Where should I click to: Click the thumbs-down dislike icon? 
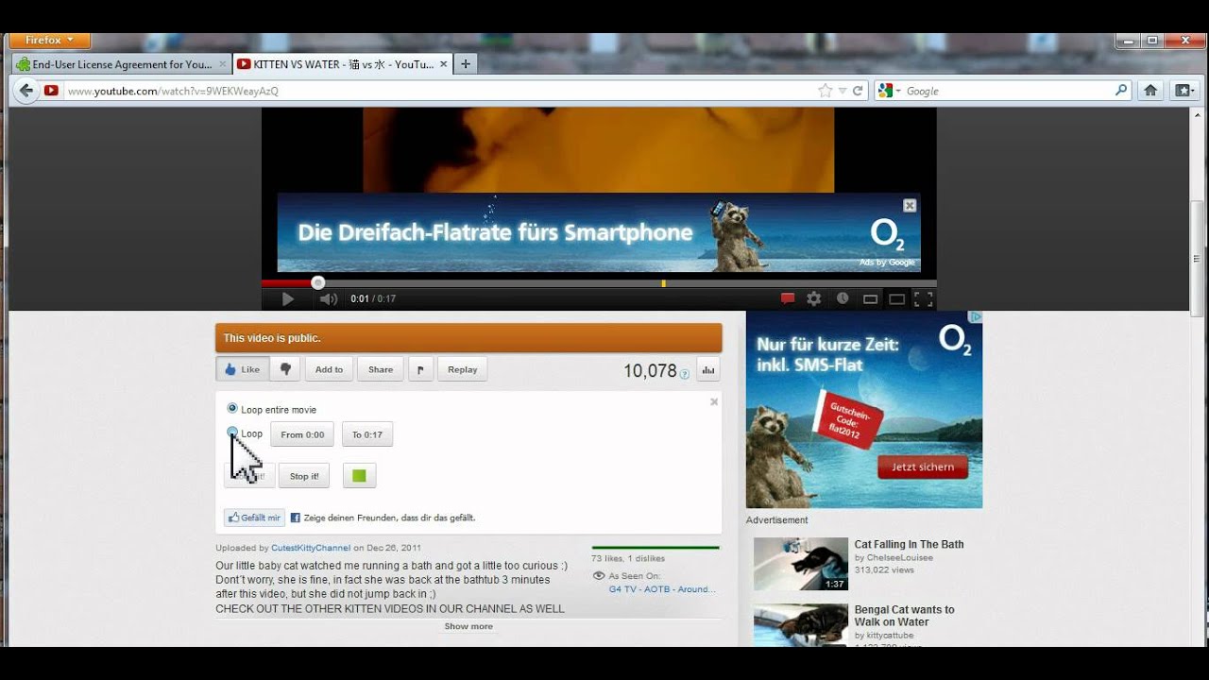[x=285, y=369]
